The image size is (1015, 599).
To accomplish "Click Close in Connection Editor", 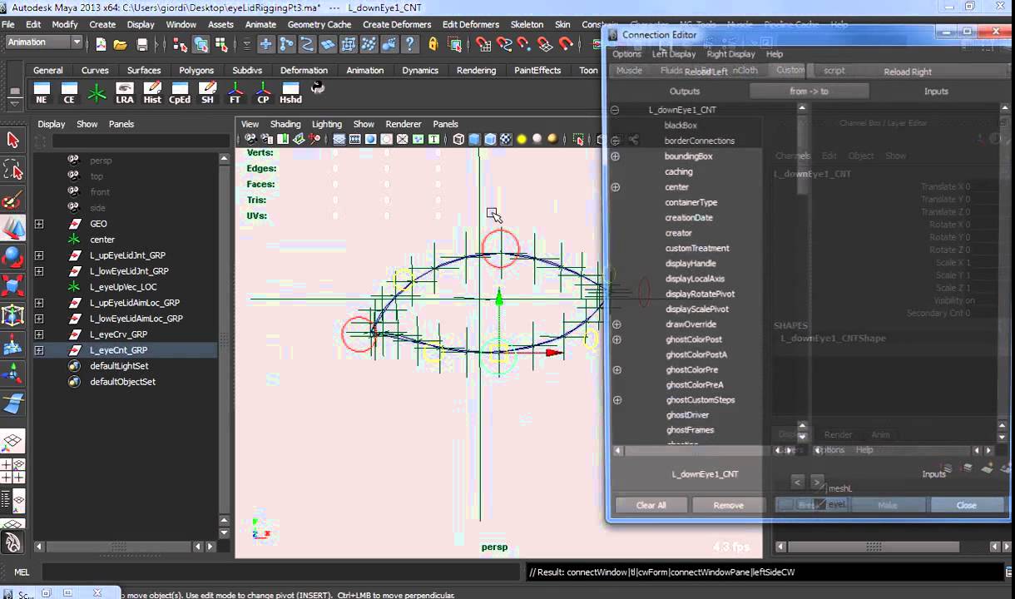I will tap(966, 505).
